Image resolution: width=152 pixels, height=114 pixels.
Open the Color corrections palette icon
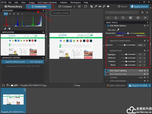click(116, 18)
